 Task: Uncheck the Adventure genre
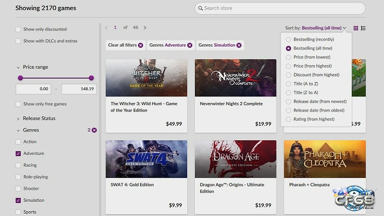click(x=18, y=154)
